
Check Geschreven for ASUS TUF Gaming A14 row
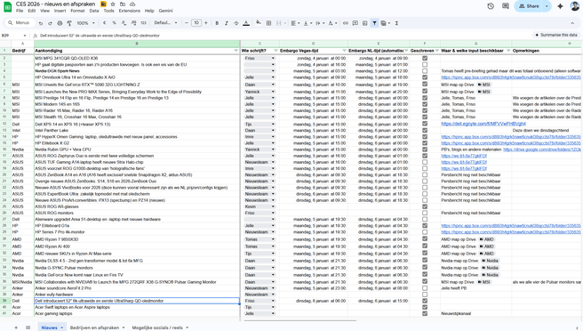(x=425, y=162)
